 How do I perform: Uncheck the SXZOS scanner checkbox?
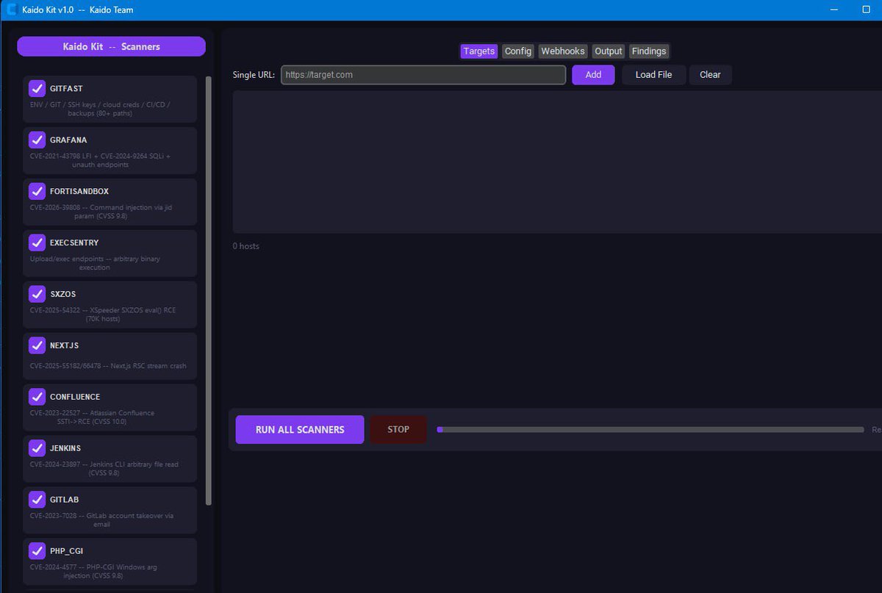[37, 294]
